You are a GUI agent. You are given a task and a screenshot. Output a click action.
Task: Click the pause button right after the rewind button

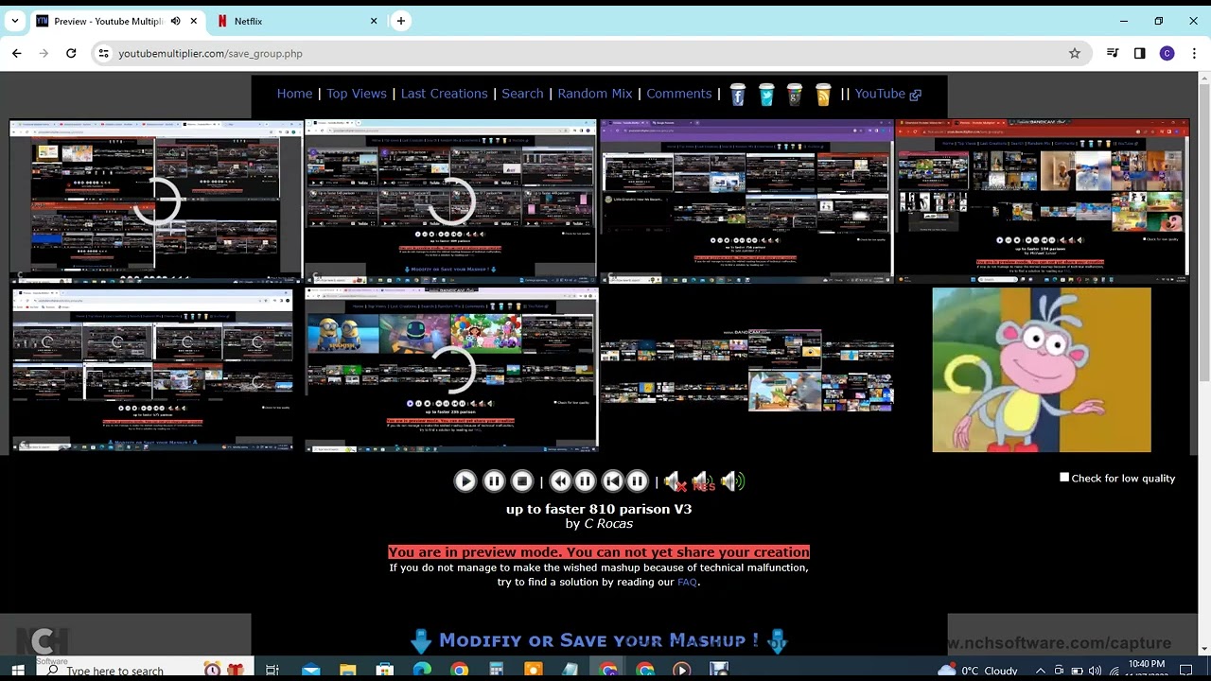pos(585,481)
